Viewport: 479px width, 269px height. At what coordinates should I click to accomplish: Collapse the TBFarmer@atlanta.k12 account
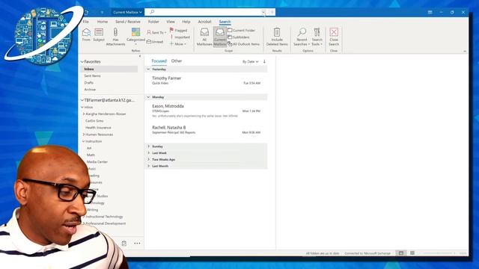tap(82, 100)
